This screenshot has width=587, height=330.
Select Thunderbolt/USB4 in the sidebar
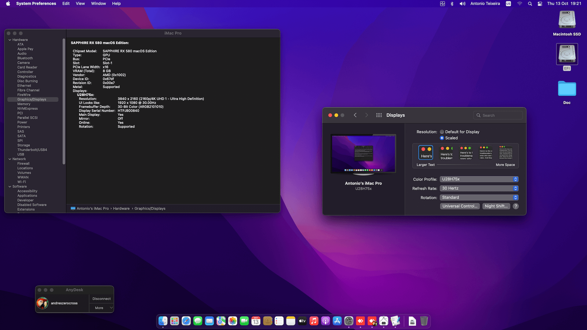pyautogui.click(x=32, y=150)
